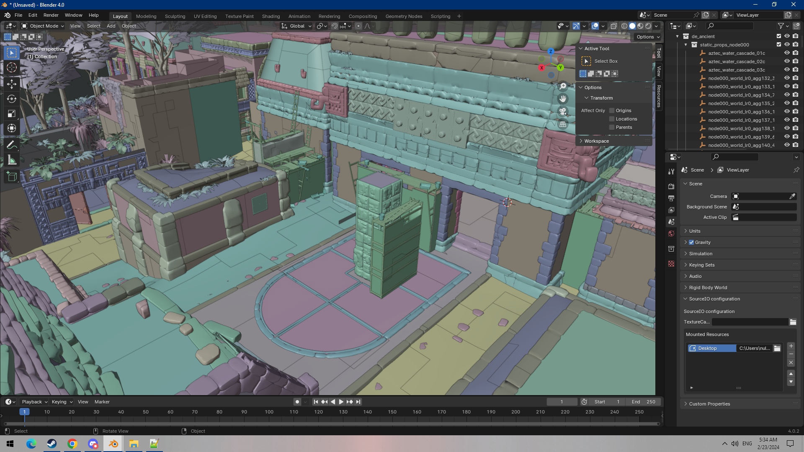Hide aztec_water_cascade_01c in viewport
Image resolution: width=804 pixels, height=452 pixels.
tap(787, 53)
